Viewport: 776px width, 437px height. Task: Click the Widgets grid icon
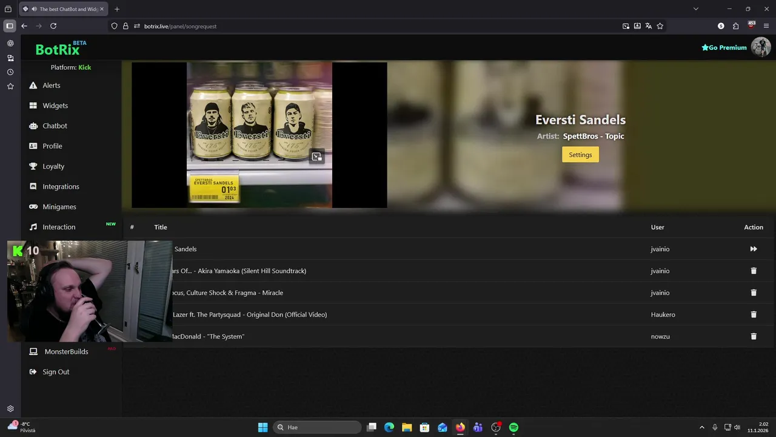(x=33, y=106)
